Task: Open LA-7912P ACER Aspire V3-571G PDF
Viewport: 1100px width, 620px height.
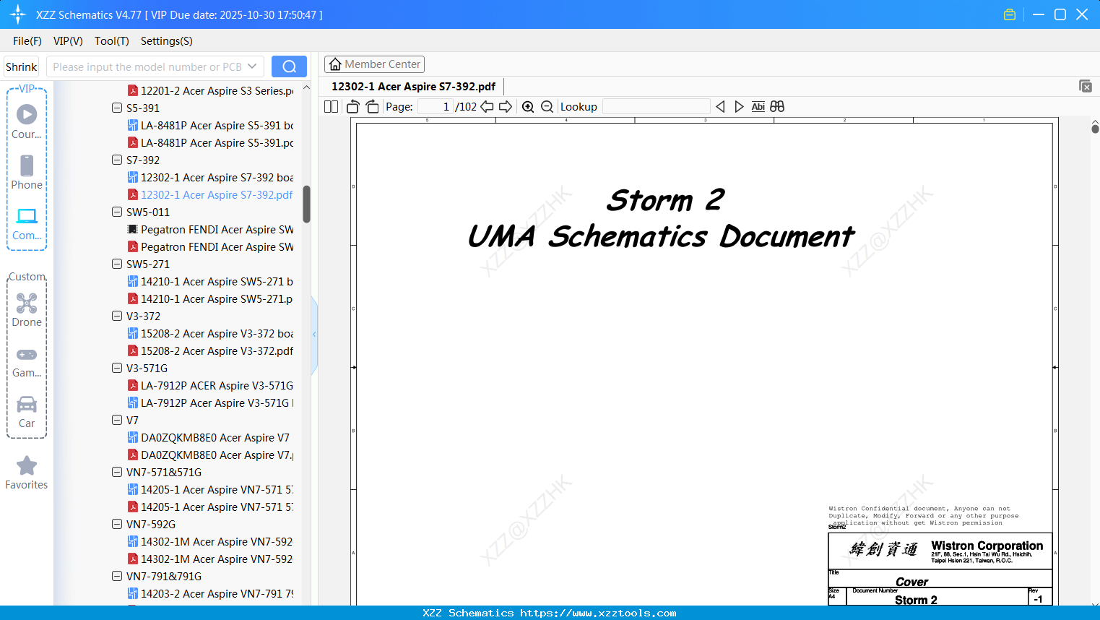Action: tap(211, 385)
